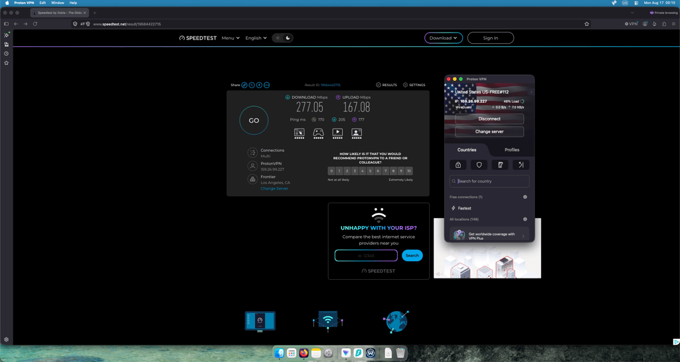The width and height of the screenshot is (680, 362).
Task: Toggle Kill Switch icon in Proton VPN
Action: click(x=500, y=164)
